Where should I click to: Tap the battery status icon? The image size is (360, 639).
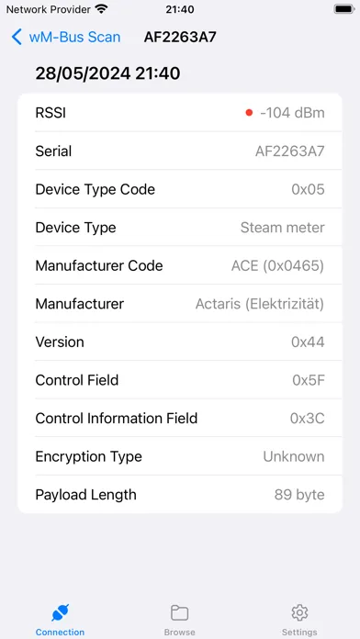(x=344, y=9)
